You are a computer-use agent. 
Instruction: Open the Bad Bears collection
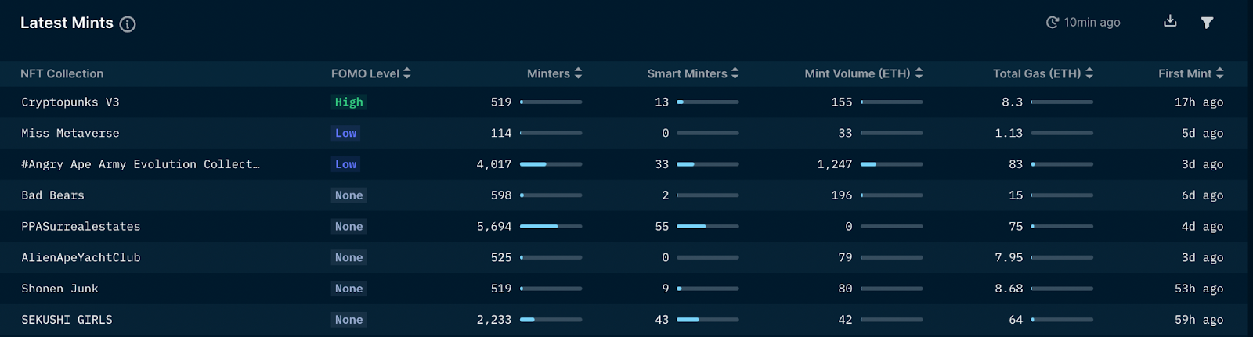(52, 195)
